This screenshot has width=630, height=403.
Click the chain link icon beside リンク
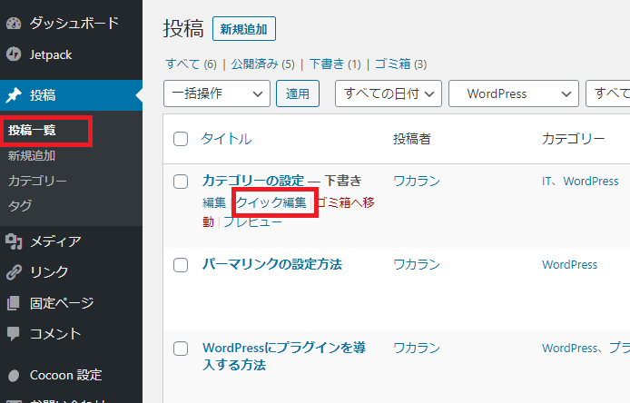14,272
